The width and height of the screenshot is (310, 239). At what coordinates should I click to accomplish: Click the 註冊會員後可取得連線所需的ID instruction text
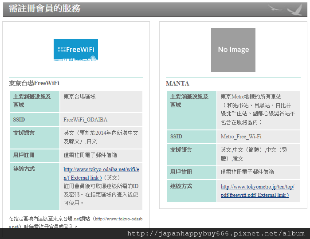coord(101,186)
